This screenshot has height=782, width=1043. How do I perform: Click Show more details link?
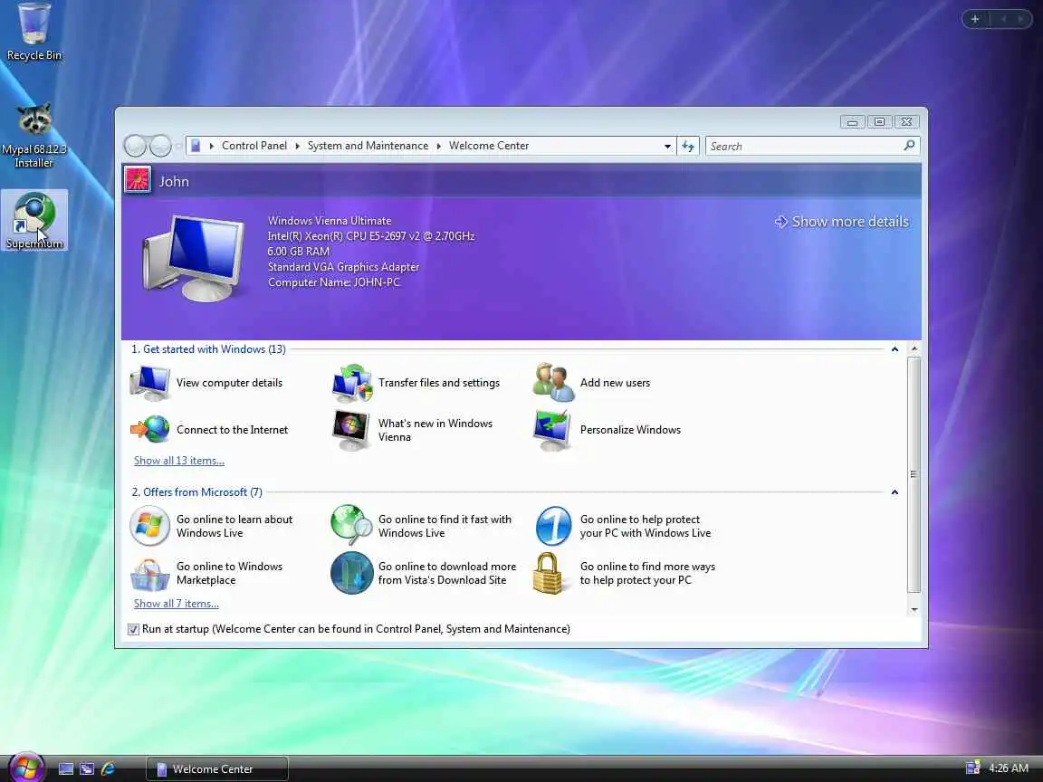842,222
